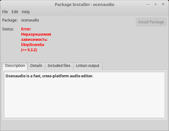Switch to the Details tab
The height and width of the screenshot is (131, 169).
click(36, 66)
